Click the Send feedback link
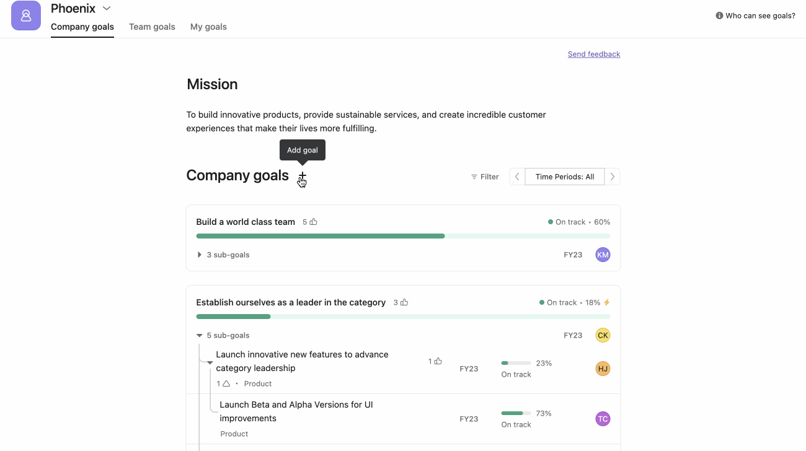This screenshot has height=451, width=806. point(593,54)
